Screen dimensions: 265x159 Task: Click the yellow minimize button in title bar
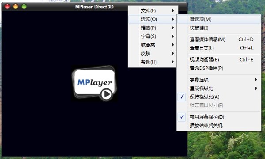(15, 7)
